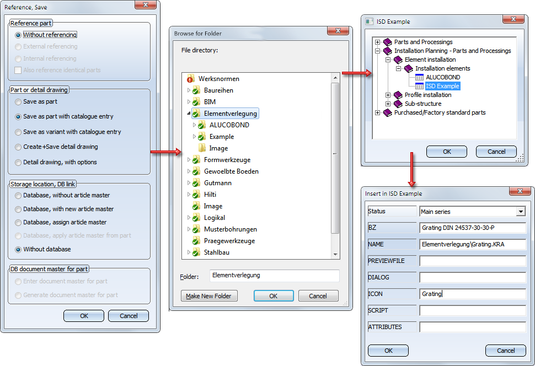Click the BIM folder icon
The height and width of the screenshot is (366, 535).
pos(196,102)
